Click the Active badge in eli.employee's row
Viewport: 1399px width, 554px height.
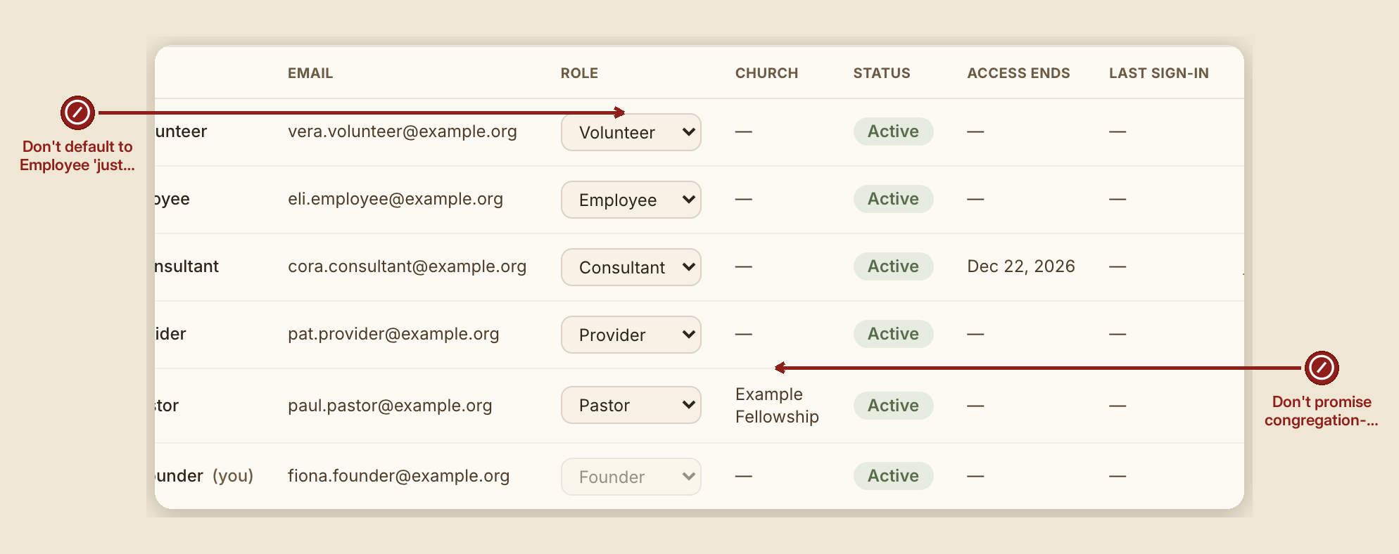[893, 199]
